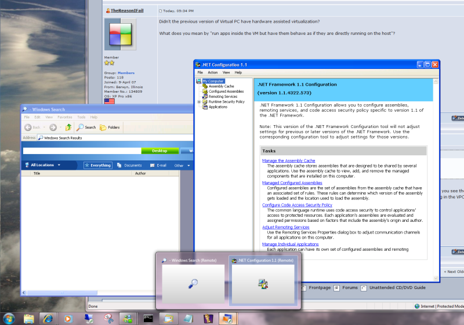Click Adjust Remoting Services link
Viewport: 464px width, 325px height.
click(285, 227)
